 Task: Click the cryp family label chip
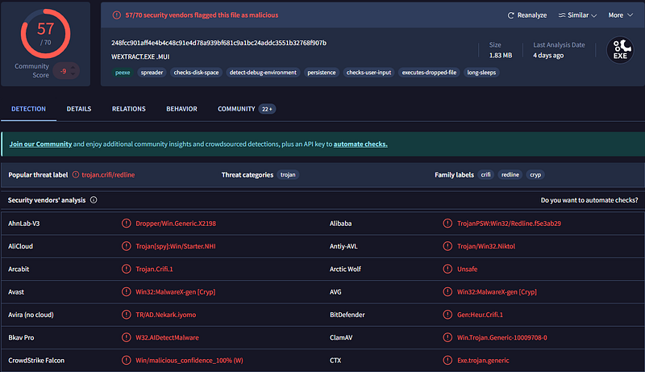coord(535,175)
